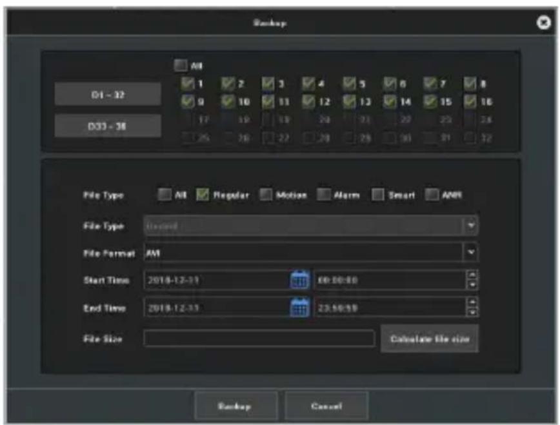Click the End Time date field
Image resolution: width=560 pixels, height=425 pixels.
point(217,308)
